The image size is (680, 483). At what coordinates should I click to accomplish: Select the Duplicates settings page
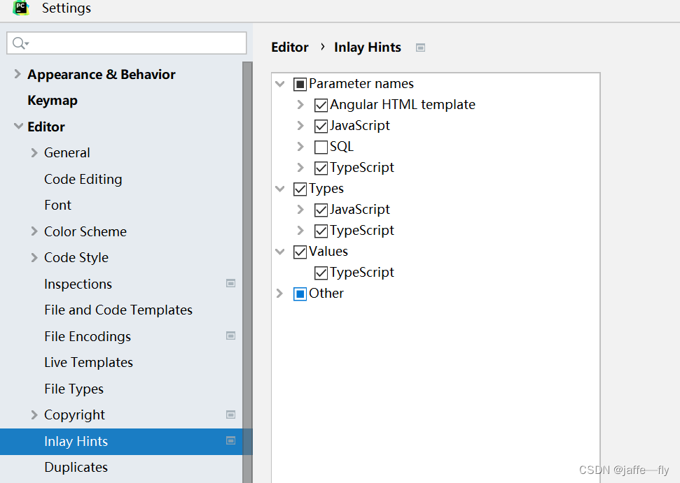click(x=76, y=467)
